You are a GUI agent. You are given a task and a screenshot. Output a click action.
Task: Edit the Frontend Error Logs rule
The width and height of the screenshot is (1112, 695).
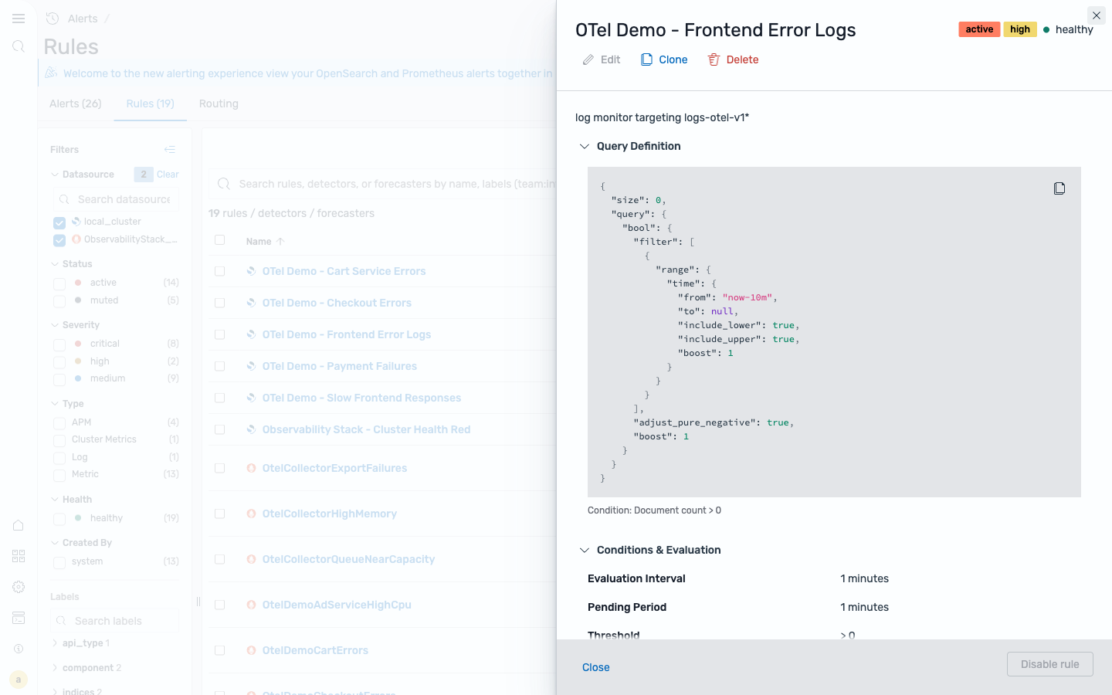602,59
